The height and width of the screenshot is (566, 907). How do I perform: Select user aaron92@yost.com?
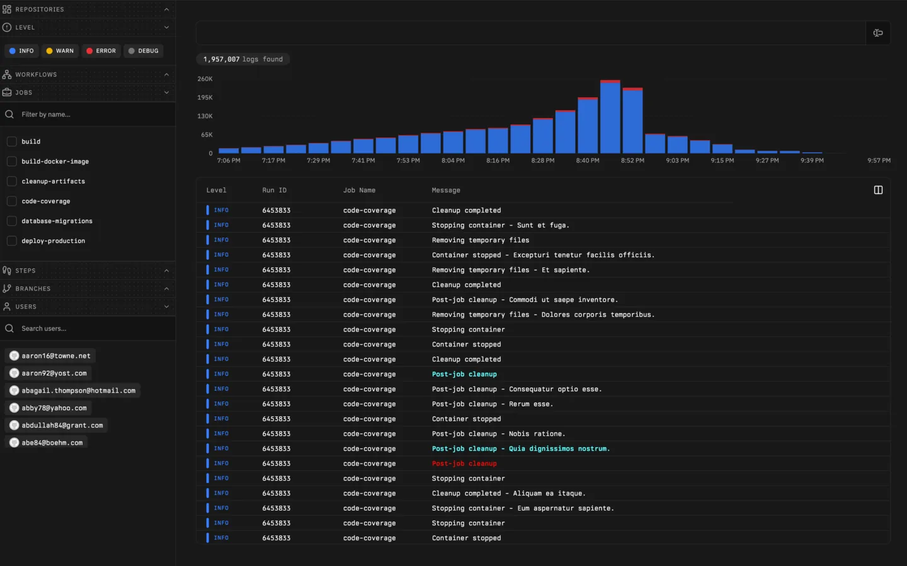click(x=48, y=373)
